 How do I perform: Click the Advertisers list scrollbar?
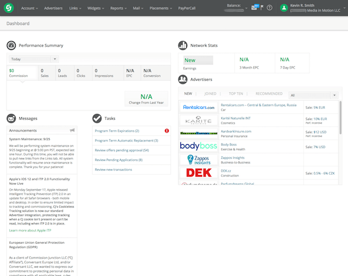point(339,118)
